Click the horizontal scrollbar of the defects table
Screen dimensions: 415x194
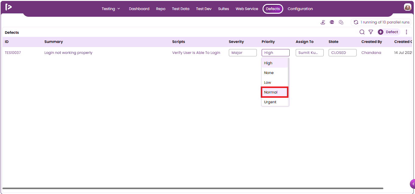coord(193,188)
